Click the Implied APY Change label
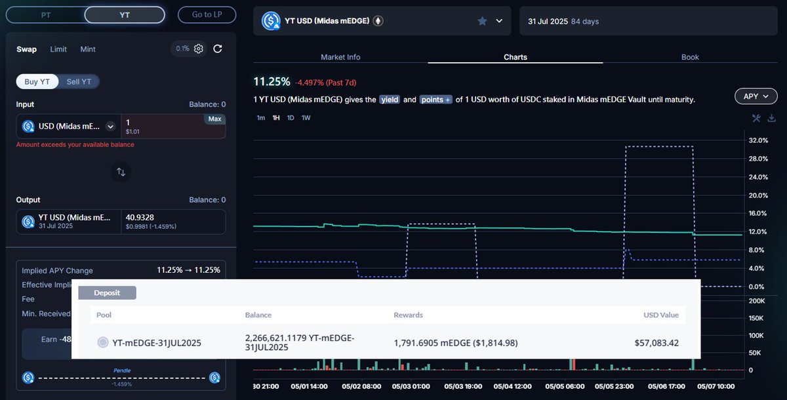 pyautogui.click(x=57, y=270)
